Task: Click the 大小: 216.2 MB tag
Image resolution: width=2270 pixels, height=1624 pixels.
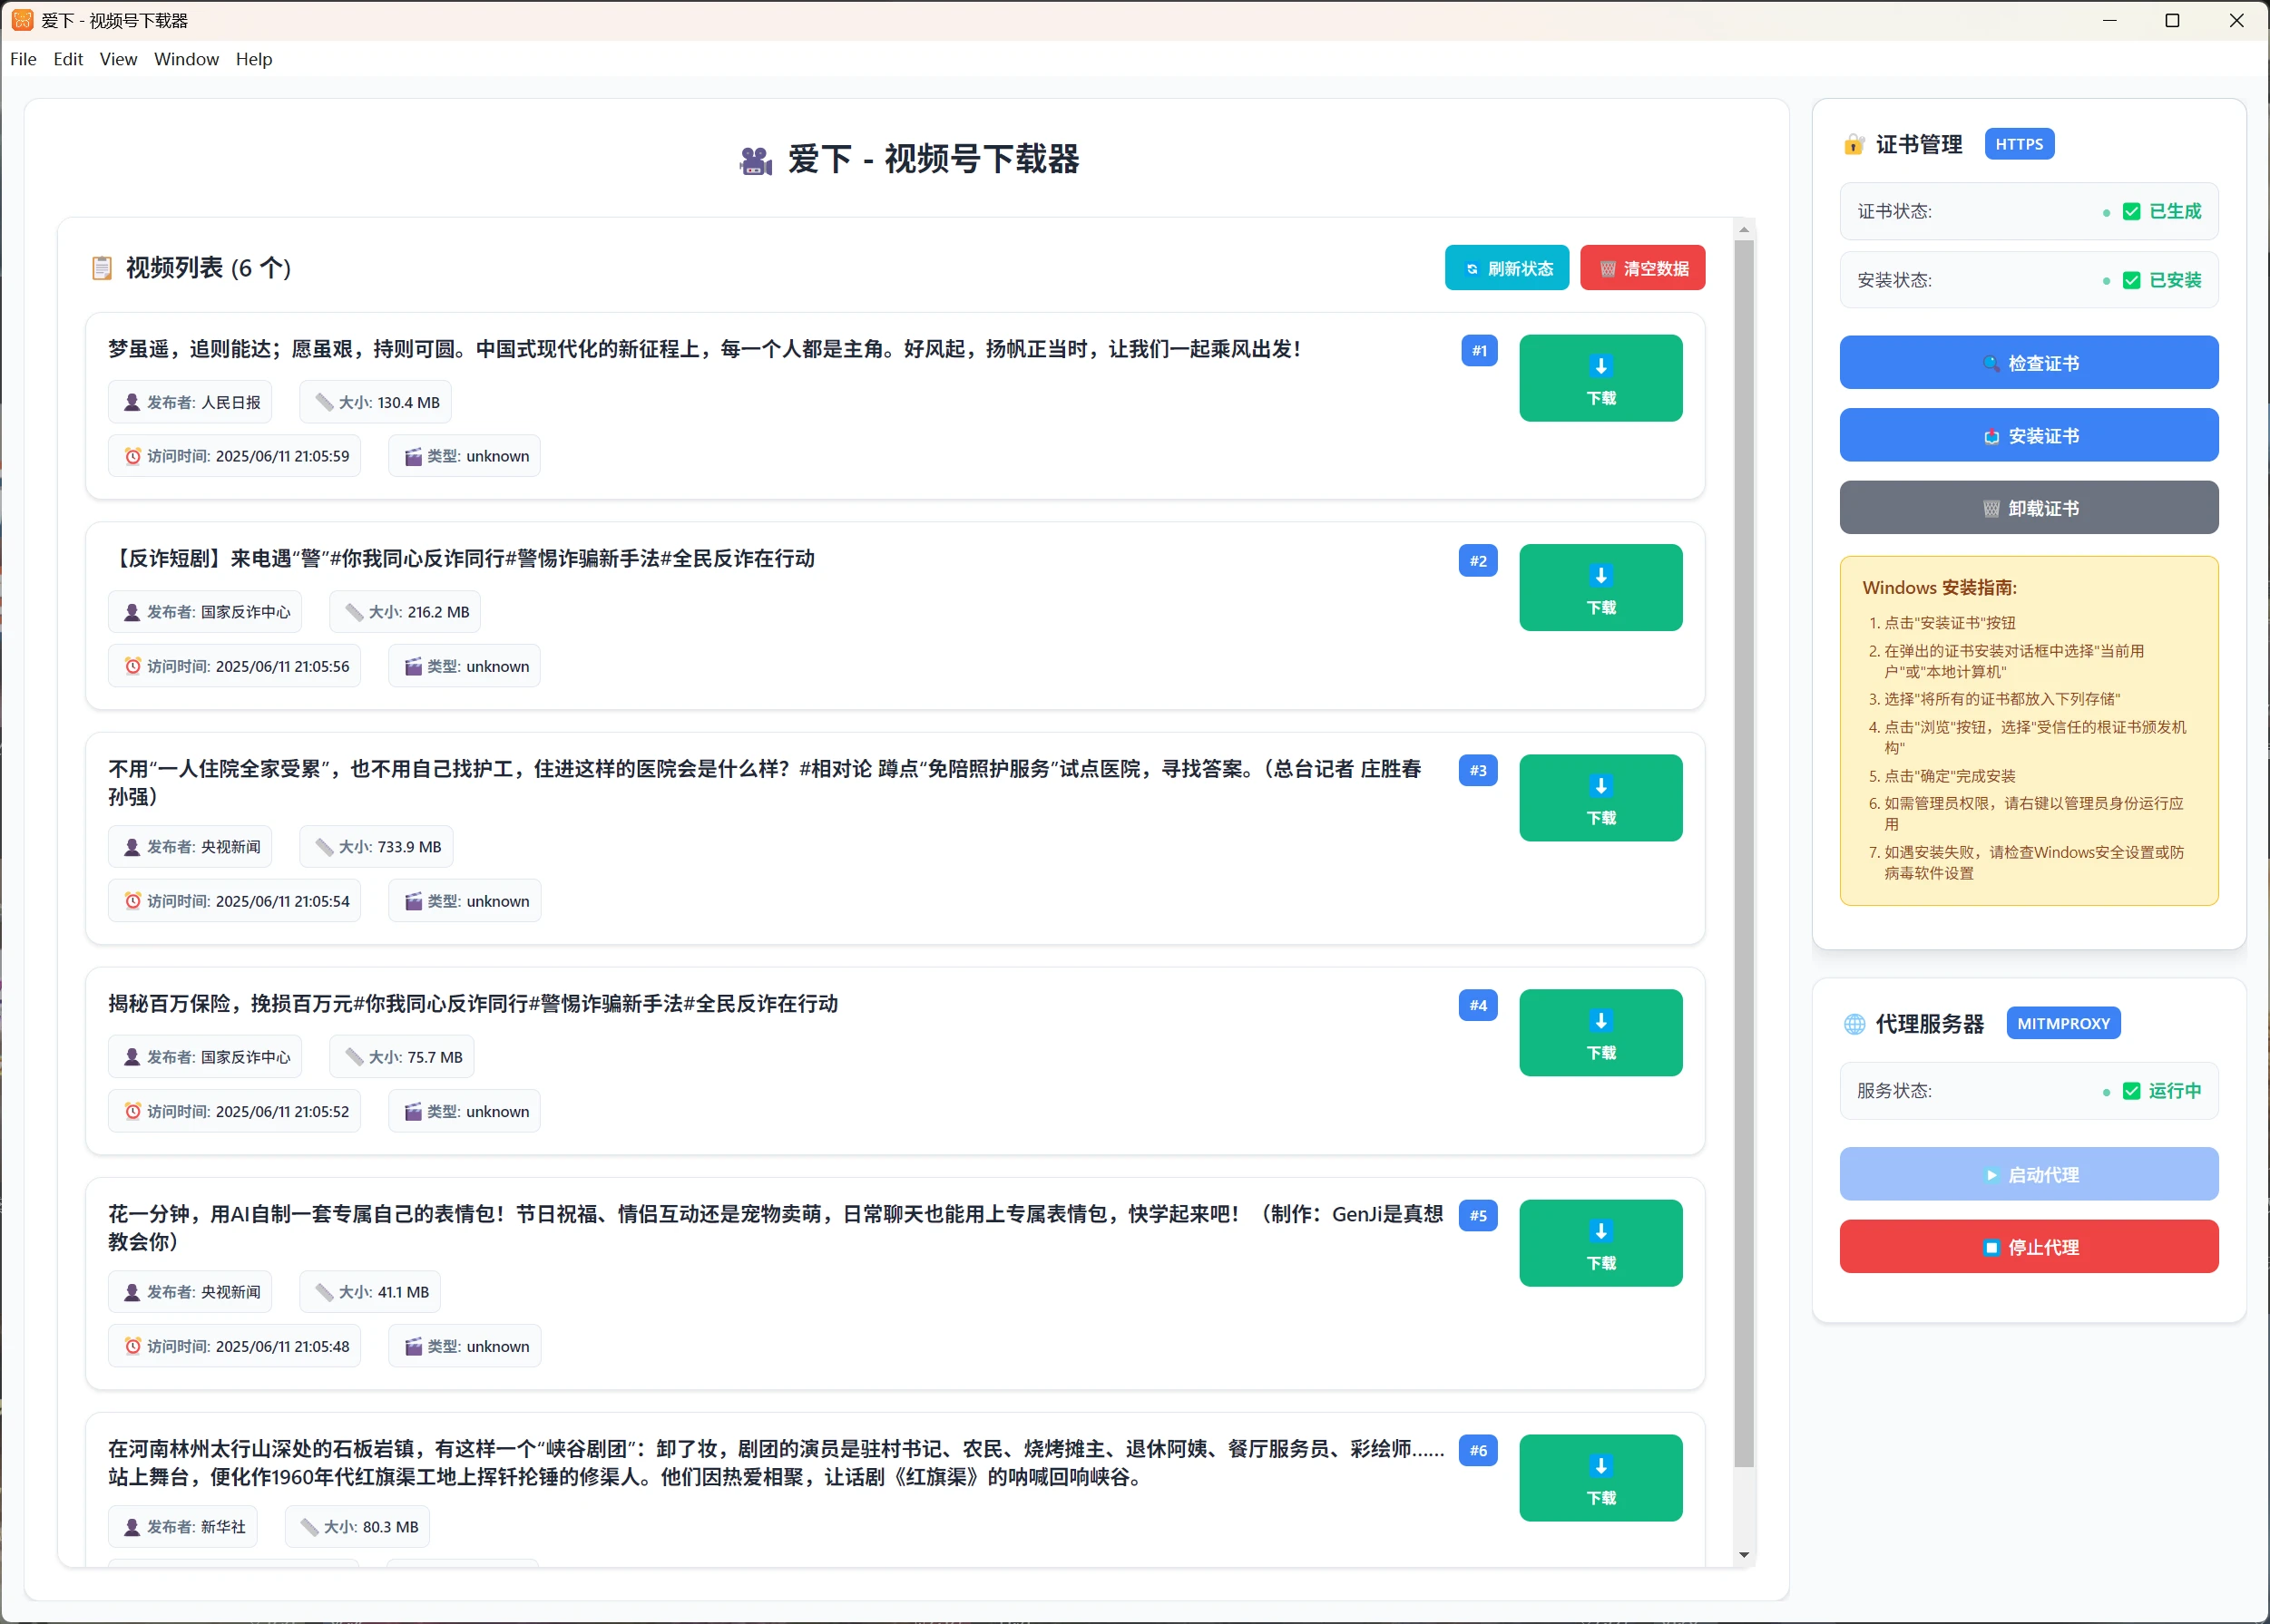Action: point(406,612)
